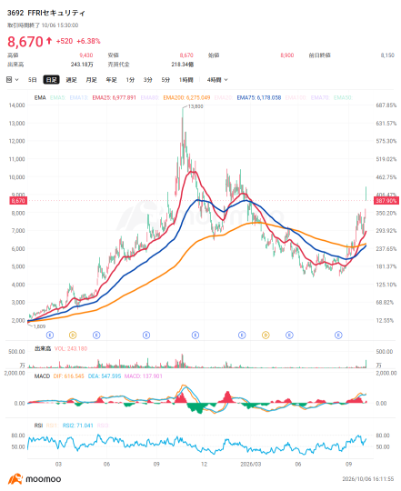401x491 pixels.
Task: Toggle the EMA25: 6,977.891 legend
Action: [114, 97]
